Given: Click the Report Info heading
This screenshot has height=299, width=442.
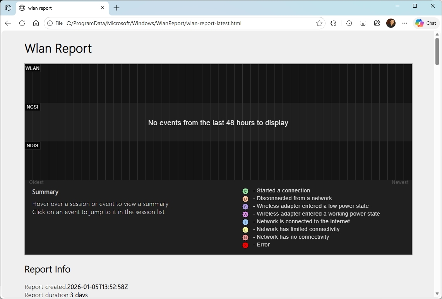Looking at the screenshot, I should (47, 269).
